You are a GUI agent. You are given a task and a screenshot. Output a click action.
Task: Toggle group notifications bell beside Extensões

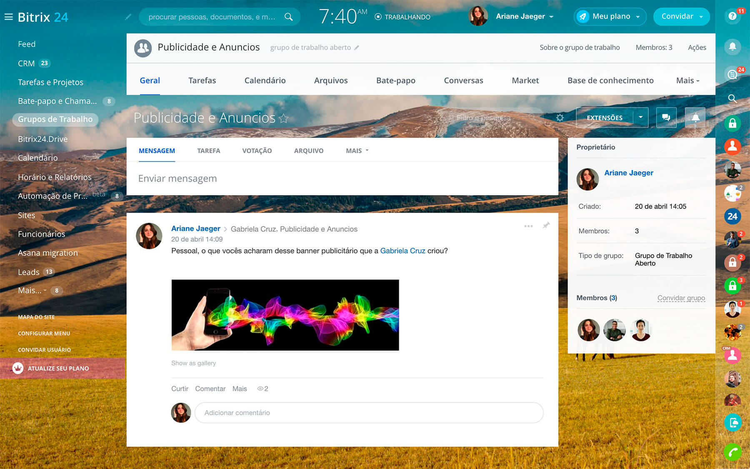tap(695, 118)
